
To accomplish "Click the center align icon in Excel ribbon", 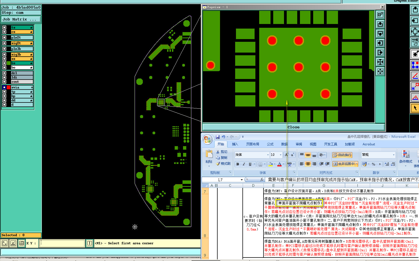I will 308,164.
